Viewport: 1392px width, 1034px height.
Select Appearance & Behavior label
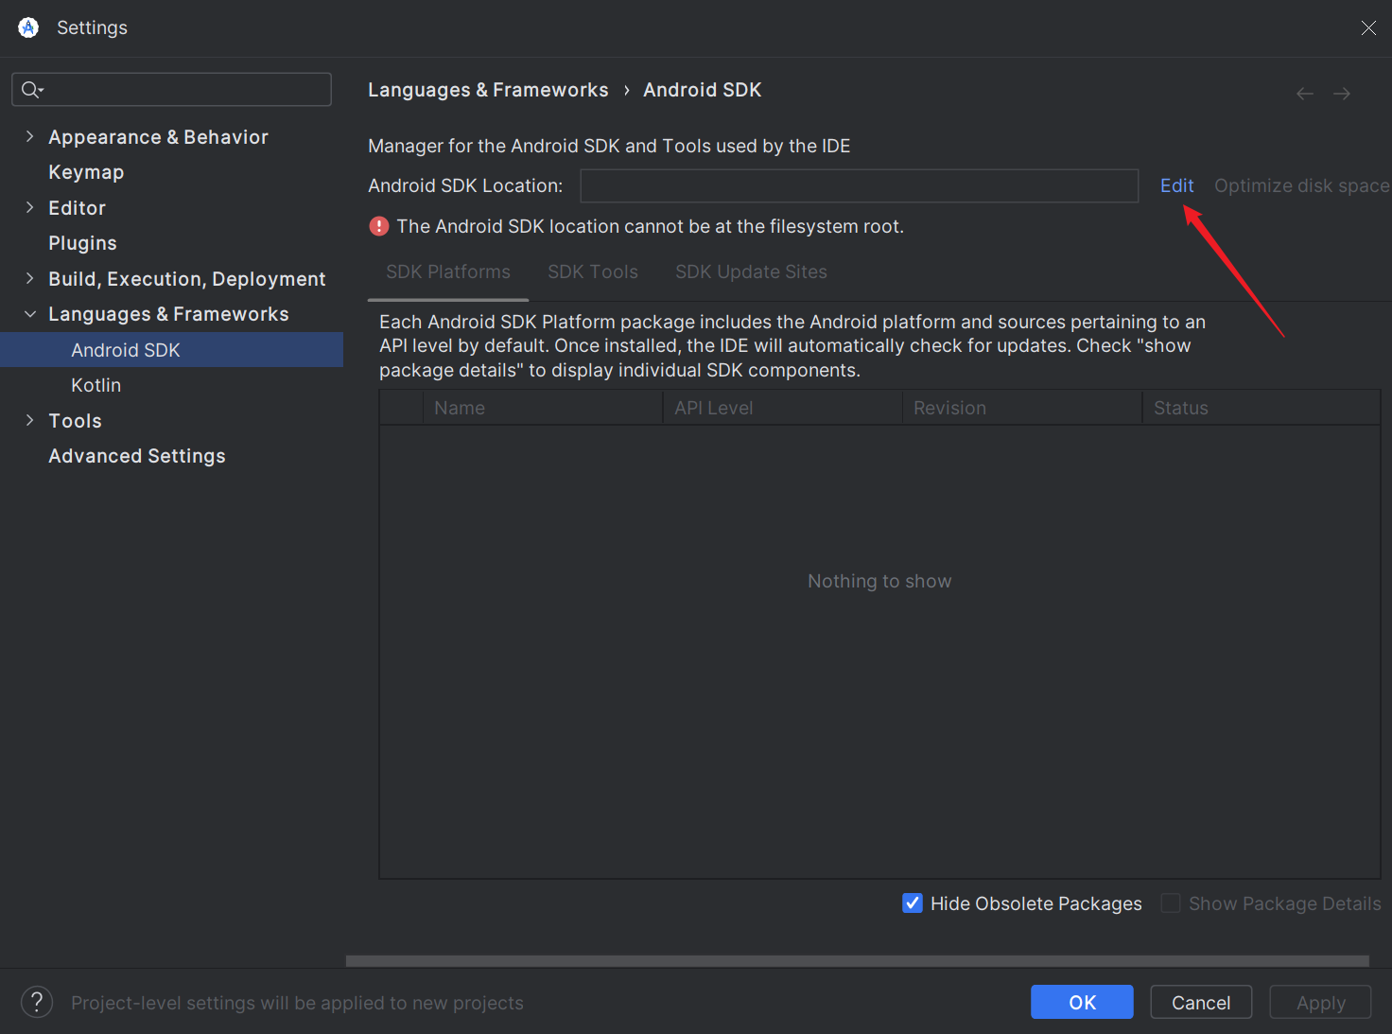pyautogui.click(x=158, y=137)
